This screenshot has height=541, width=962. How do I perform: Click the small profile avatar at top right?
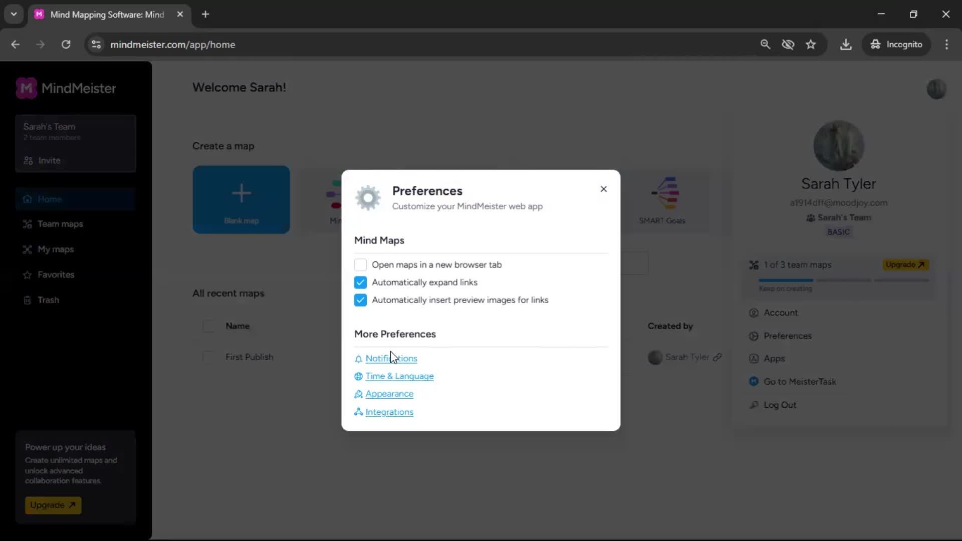pos(936,89)
